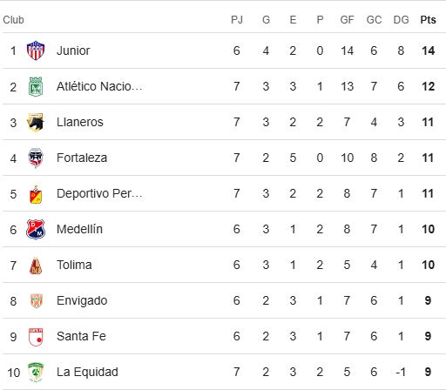Image resolution: width=446 pixels, height=390 pixels.
Task: Select the DG column header
Action: click(401, 20)
